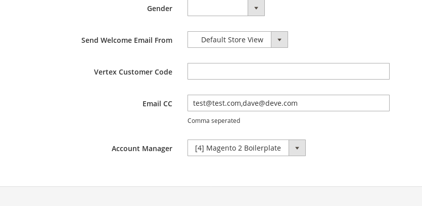Viewport: 422px width, 206px height.
Task: Click the [4] prefix in Account Manager
Action: coord(200,148)
